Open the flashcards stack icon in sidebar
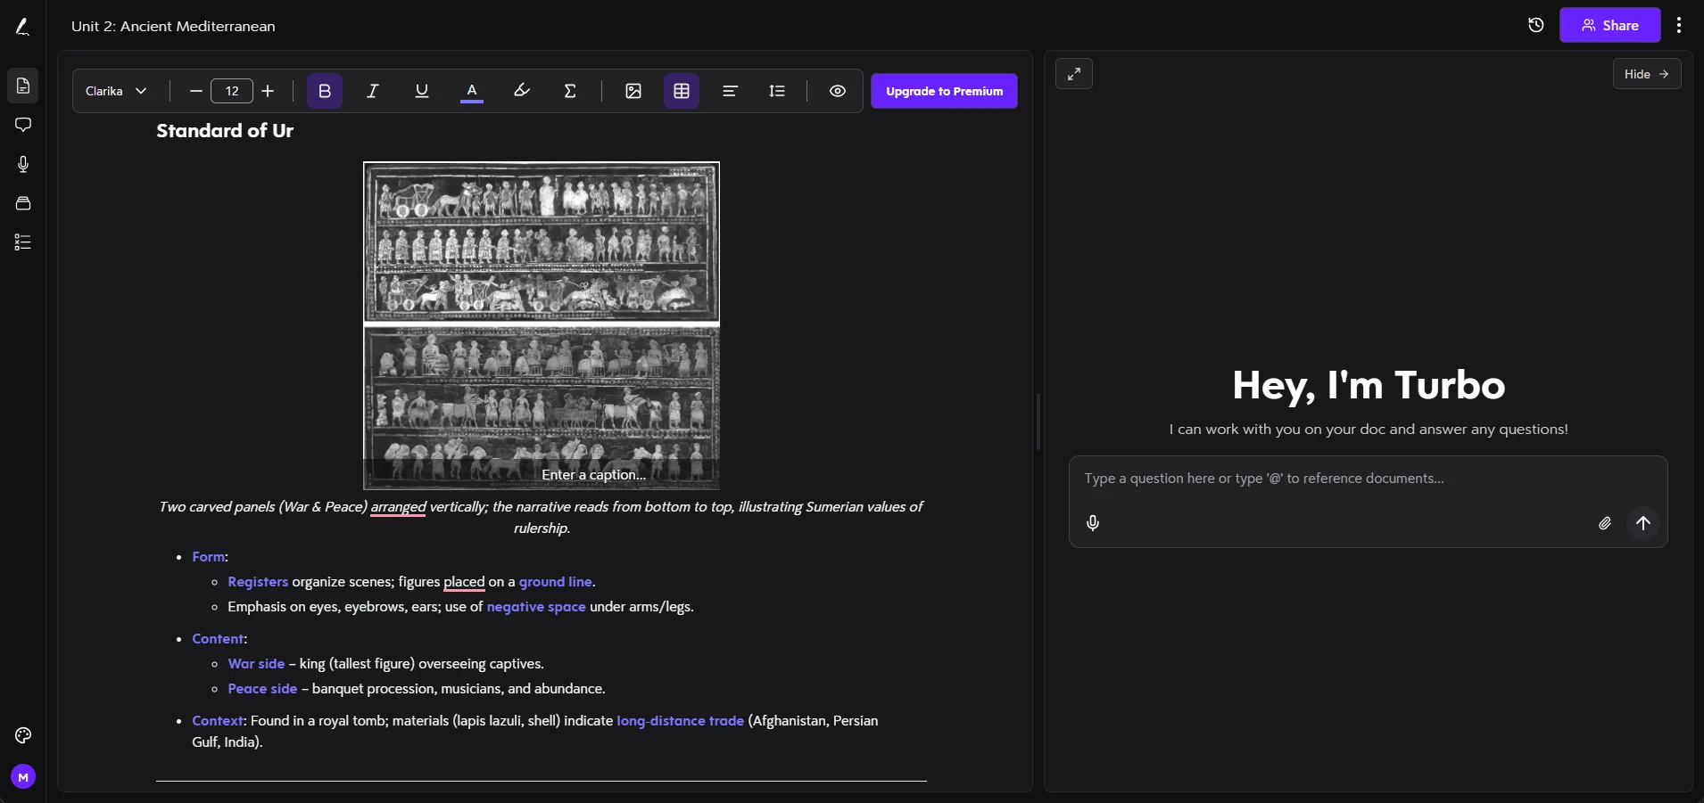The image size is (1704, 803). coord(23,203)
